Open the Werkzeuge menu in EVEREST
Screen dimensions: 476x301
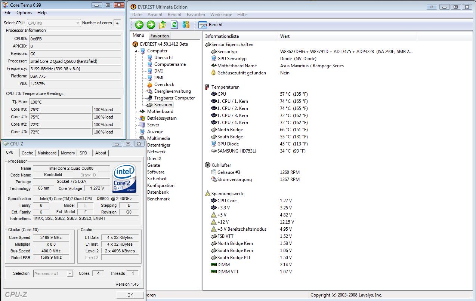click(221, 15)
